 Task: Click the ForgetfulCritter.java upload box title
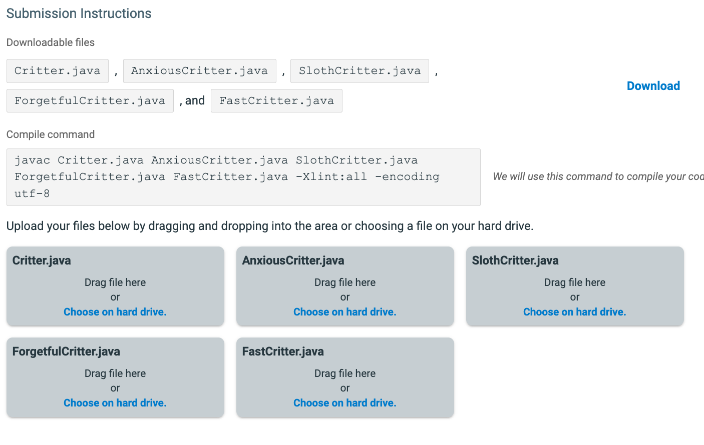coord(66,351)
